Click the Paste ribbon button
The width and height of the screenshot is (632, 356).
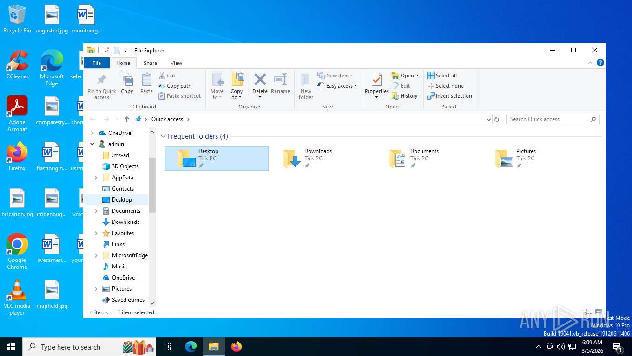click(x=146, y=83)
